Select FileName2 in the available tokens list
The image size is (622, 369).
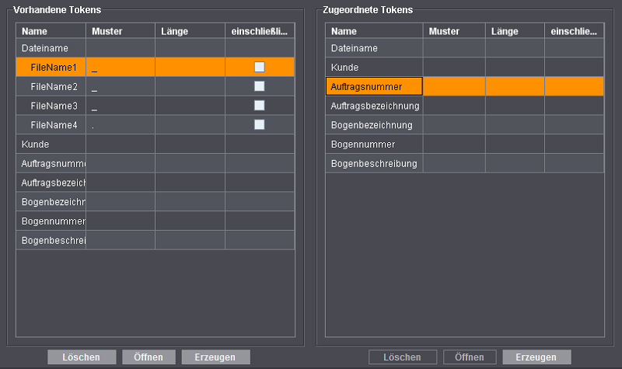coord(54,86)
